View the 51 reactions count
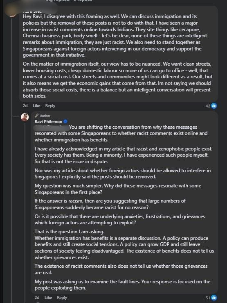Image resolution: width=227 pixels, height=303 pixels. tap(208, 298)
